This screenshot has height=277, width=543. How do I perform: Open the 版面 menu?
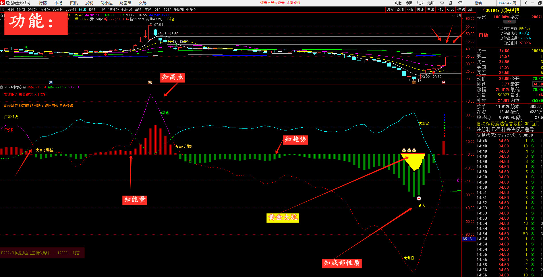coord(409,3)
